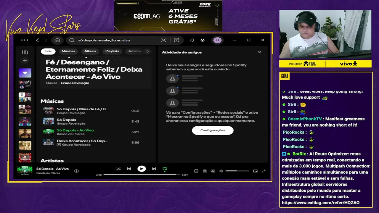
Task: Click the Músicas section heading
Action: tap(52, 101)
